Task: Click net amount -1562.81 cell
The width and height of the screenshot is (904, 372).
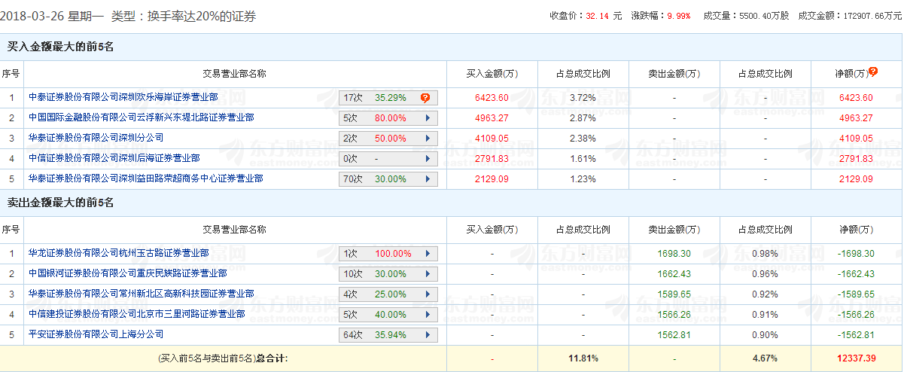Action: (x=854, y=335)
